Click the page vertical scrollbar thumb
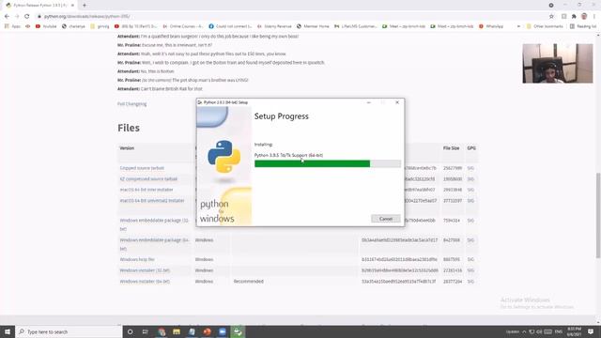601x338 pixels. tap(598, 215)
